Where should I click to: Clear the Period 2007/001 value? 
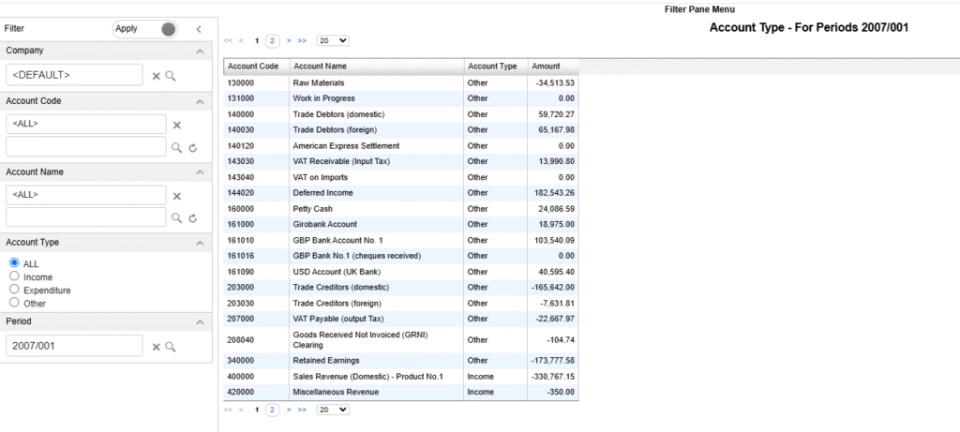point(157,347)
